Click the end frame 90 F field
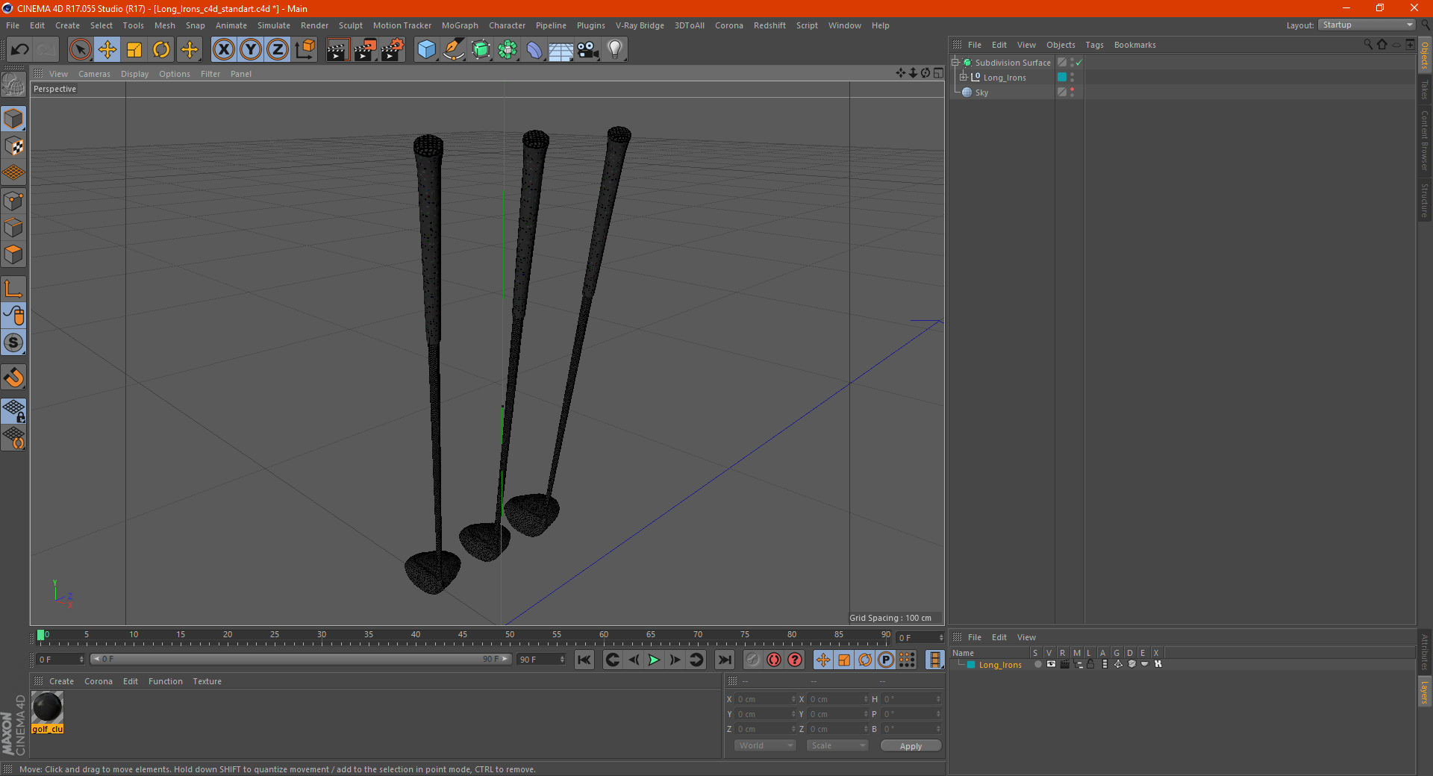This screenshot has height=776, width=1433. [x=543, y=660]
